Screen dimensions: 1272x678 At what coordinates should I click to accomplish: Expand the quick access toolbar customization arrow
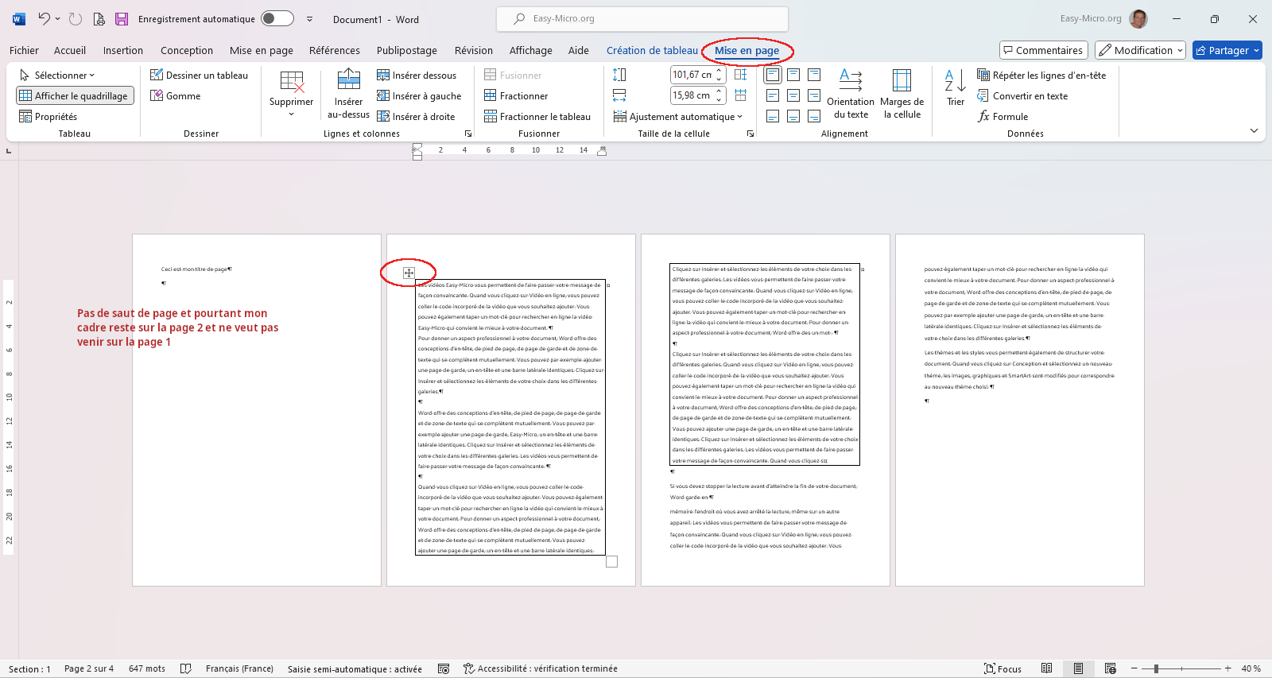pyautogui.click(x=309, y=19)
